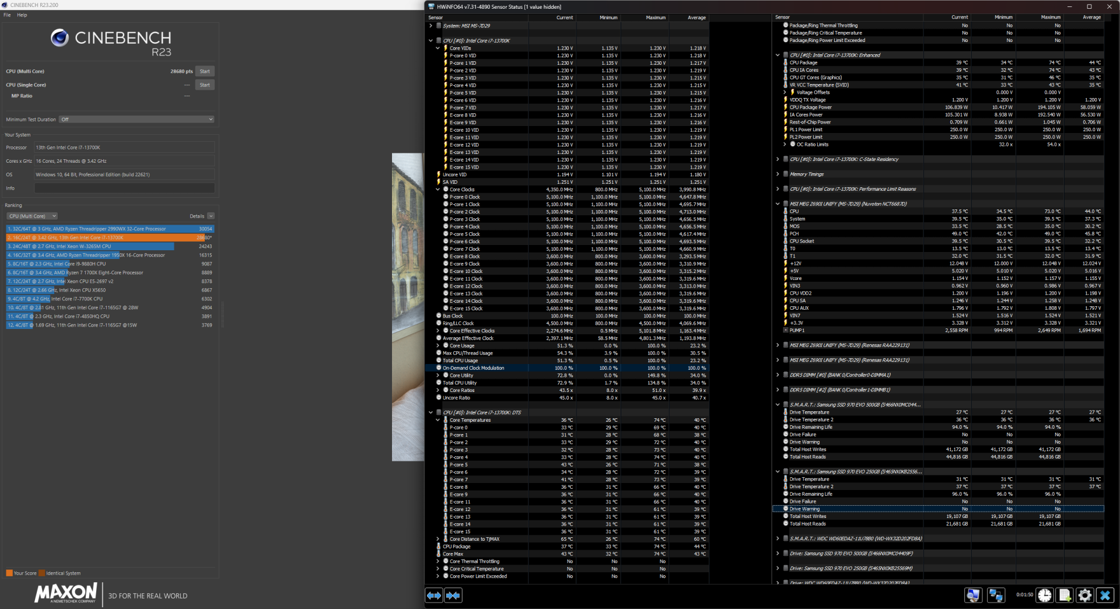Screen dimensions: 1120x609
Task: Close sensors with the blue X icon
Action: pos(1105,595)
